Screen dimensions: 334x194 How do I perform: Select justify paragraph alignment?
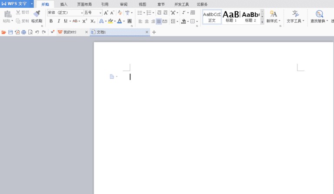tap(159, 21)
